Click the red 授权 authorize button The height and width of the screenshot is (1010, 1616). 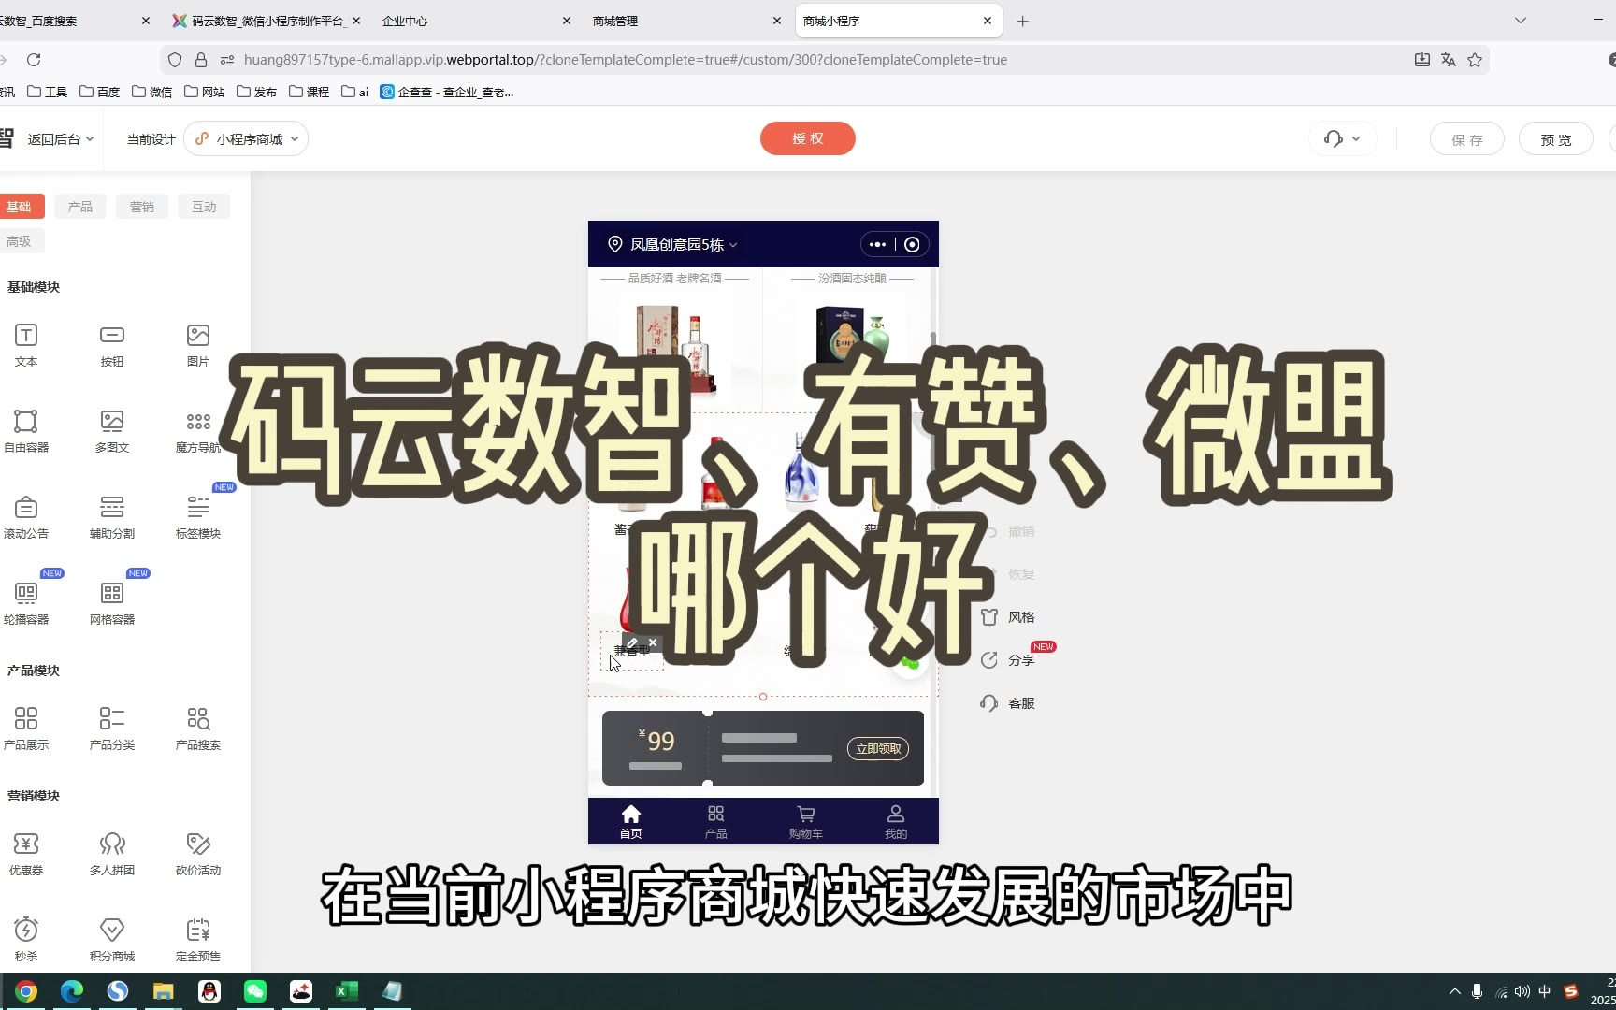coord(808,138)
